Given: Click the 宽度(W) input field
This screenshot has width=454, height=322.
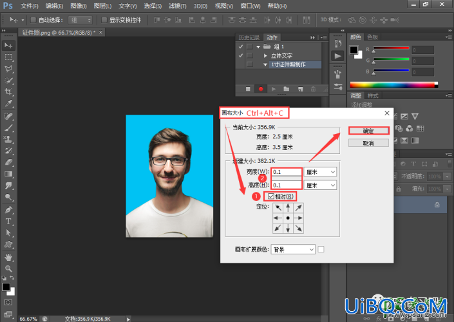Looking at the screenshot, I should coord(287,172).
